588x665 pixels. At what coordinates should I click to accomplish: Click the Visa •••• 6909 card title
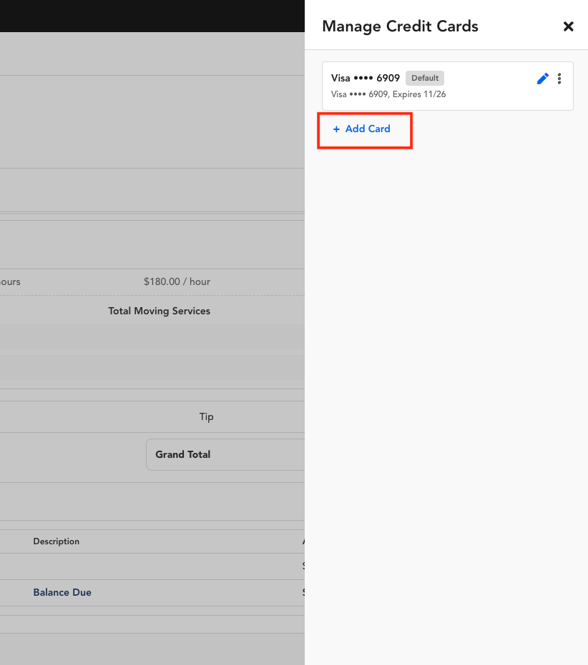(x=366, y=78)
